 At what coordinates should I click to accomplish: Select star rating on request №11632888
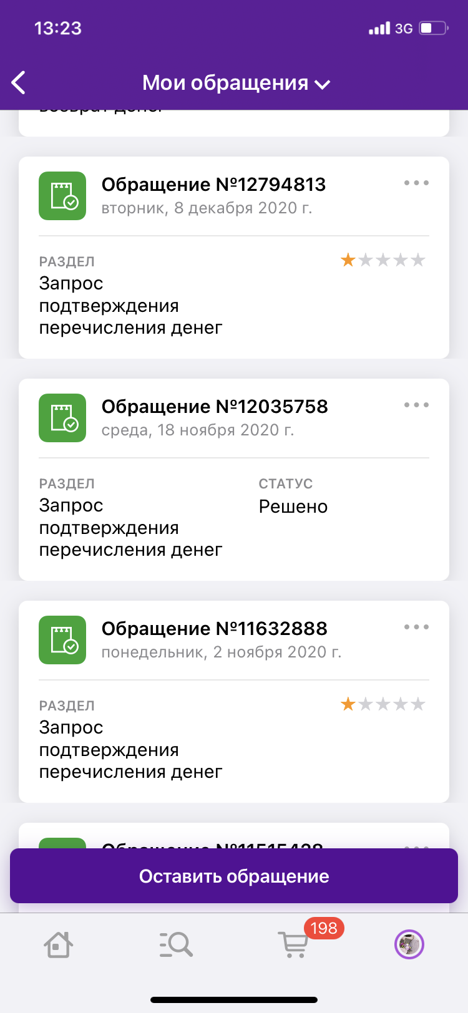(383, 704)
